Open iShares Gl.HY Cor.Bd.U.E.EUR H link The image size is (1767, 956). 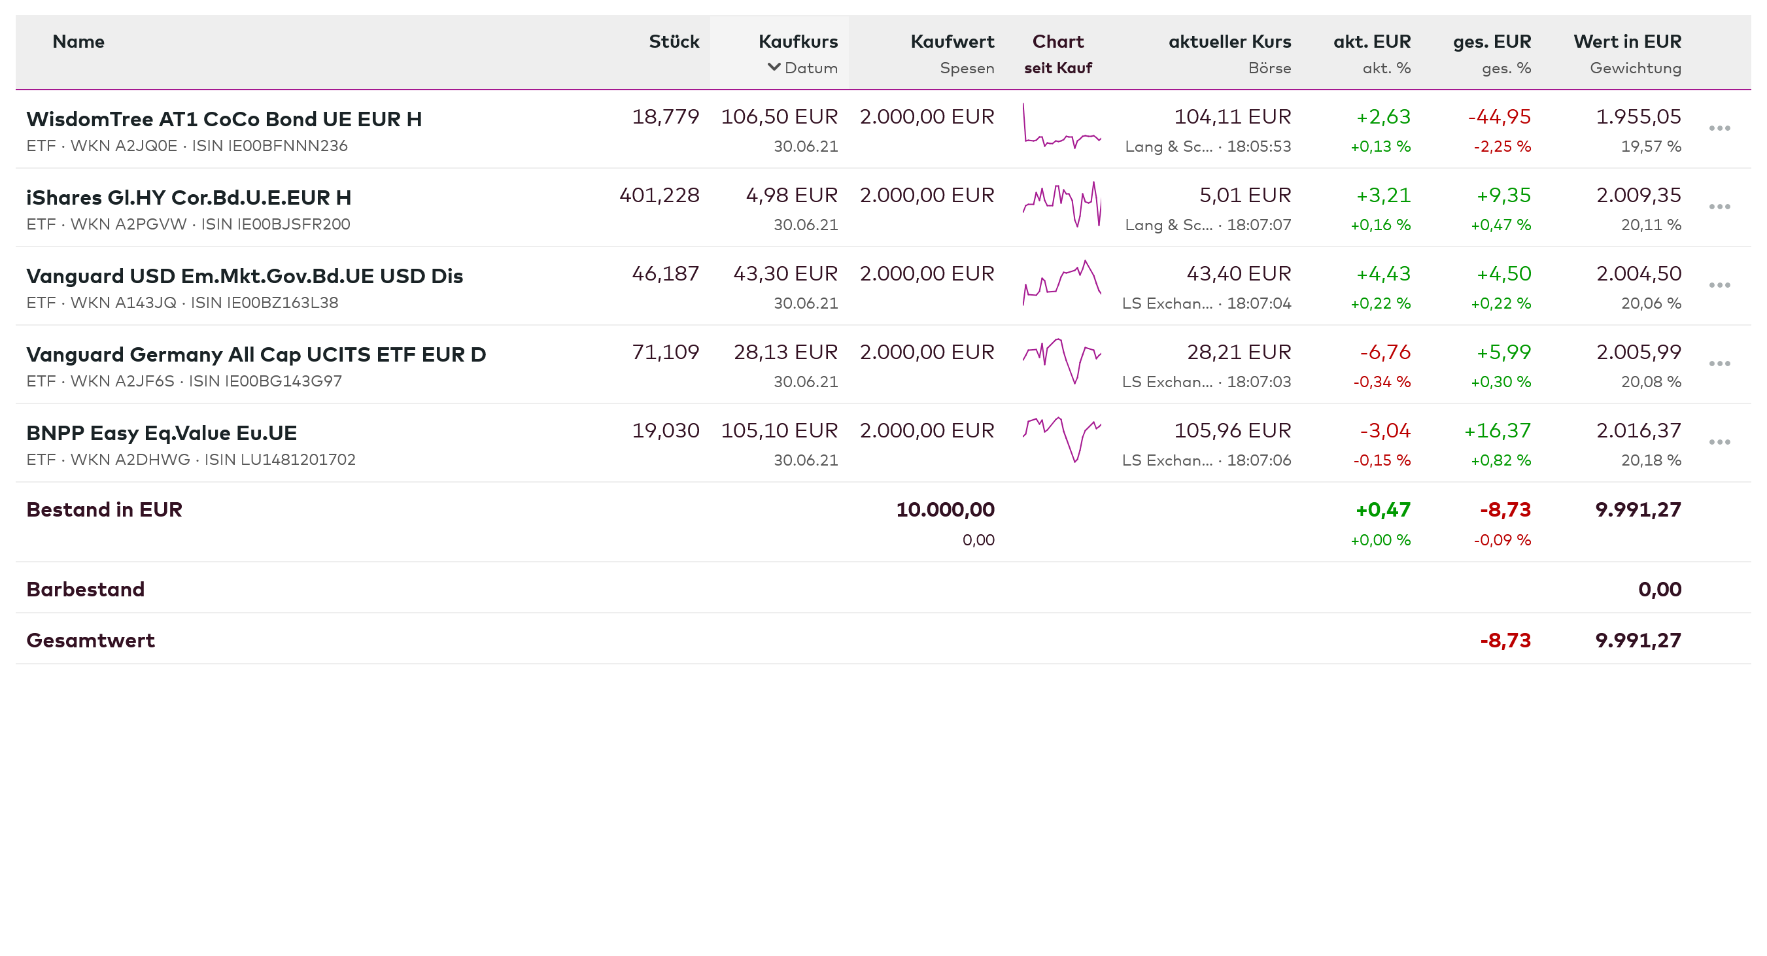[x=188, y=197]
